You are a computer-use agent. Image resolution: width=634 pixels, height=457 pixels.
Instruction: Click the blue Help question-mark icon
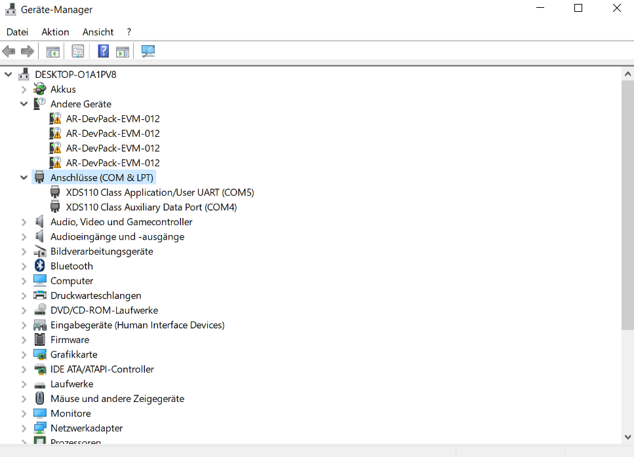tap(104, 51)
